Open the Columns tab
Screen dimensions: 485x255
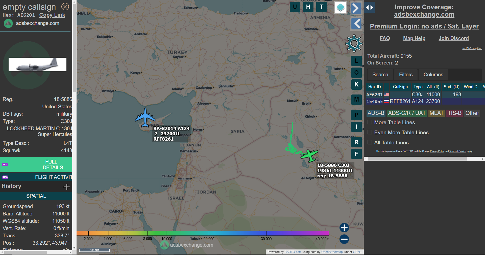(x=433, y=75)
